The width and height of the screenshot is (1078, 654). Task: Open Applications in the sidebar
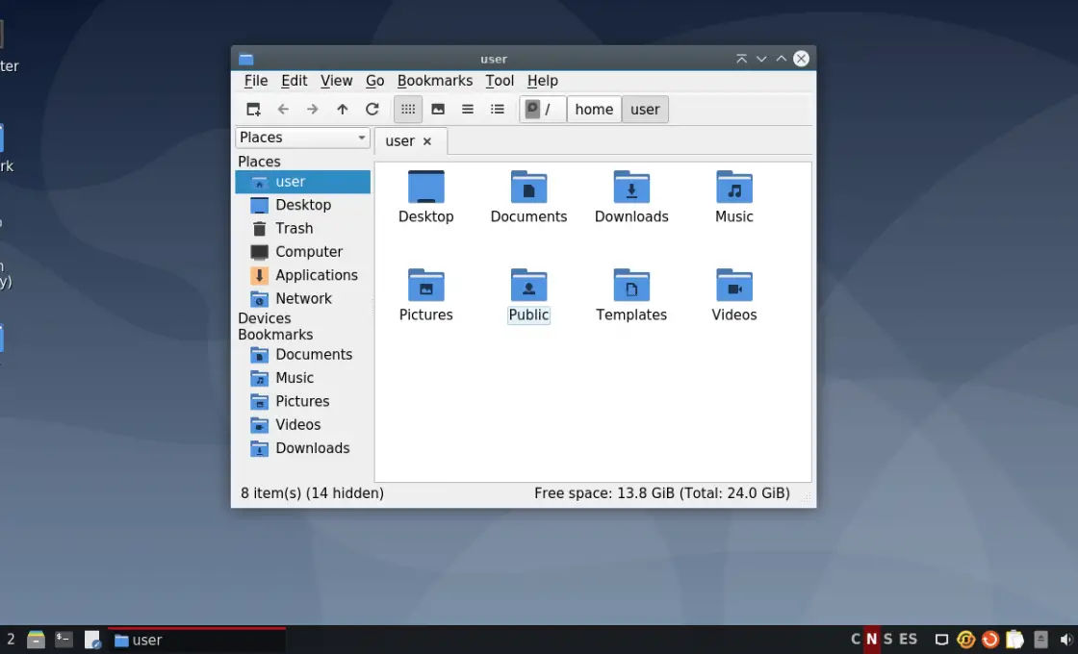(302, 275)
